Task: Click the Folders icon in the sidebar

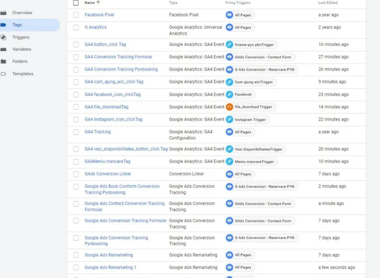Action: [3, 61]
